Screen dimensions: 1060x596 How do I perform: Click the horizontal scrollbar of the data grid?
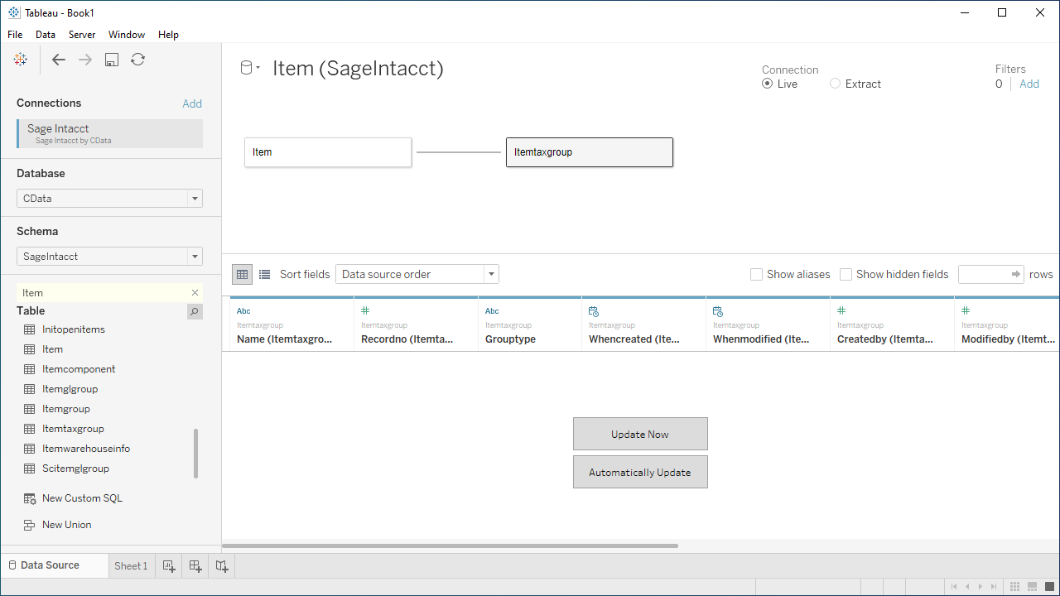point(450,546)
